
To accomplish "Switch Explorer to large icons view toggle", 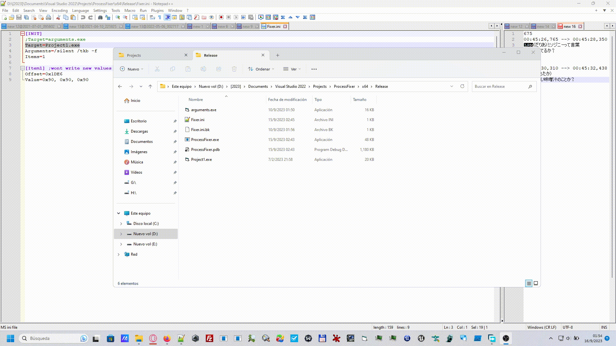I will (x=536, y=283).
